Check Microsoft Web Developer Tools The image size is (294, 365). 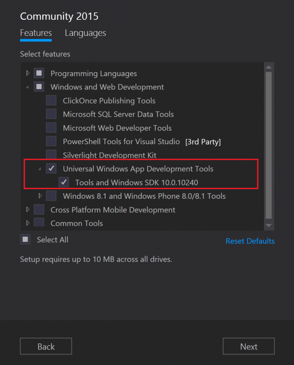[51, 128]
